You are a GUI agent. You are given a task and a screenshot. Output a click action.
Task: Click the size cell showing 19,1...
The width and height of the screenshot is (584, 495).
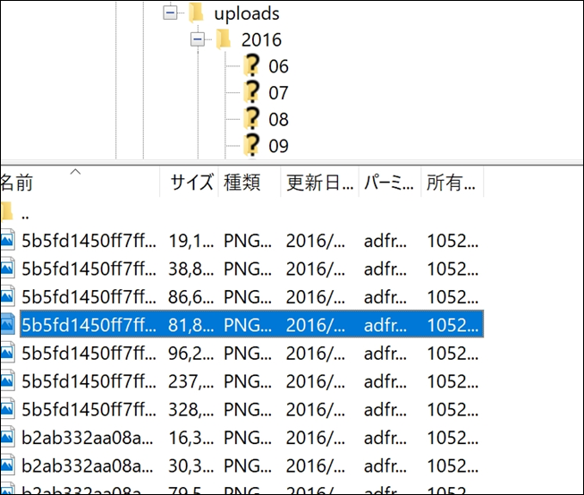pos(191,241)
